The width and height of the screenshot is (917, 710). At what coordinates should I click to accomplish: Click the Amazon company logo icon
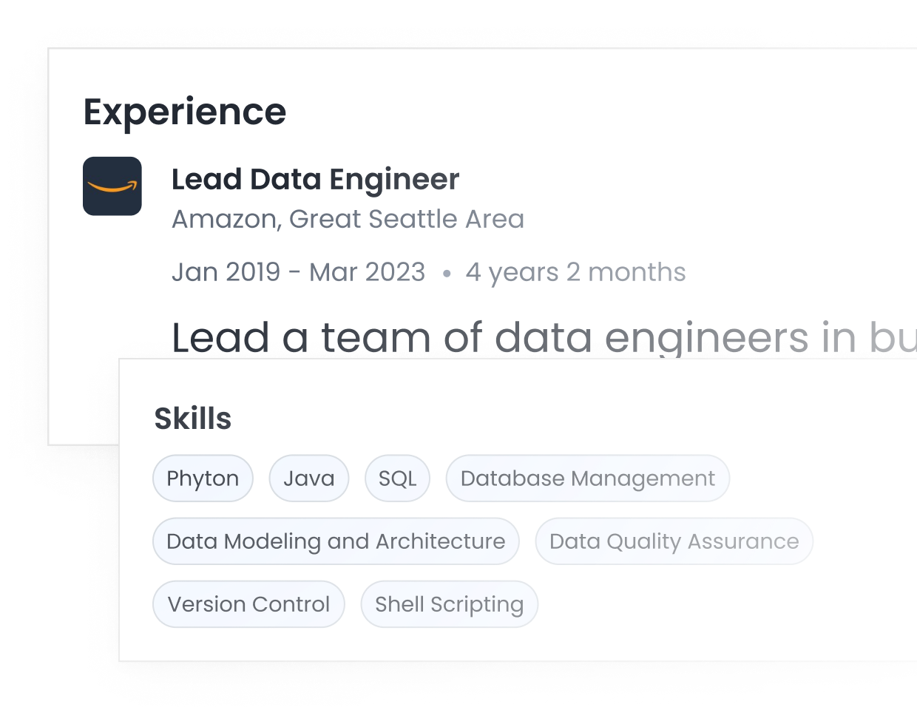click(112, 186)
